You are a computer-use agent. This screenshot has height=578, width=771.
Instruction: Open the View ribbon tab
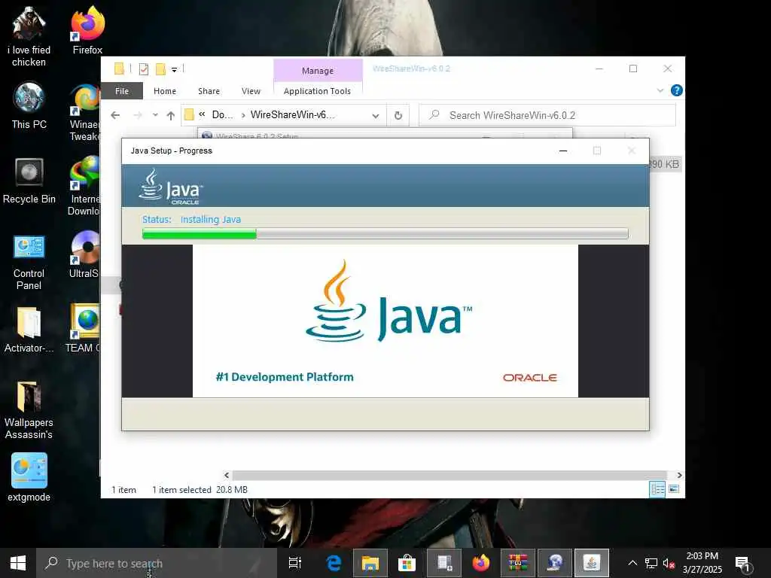point(251,91)
